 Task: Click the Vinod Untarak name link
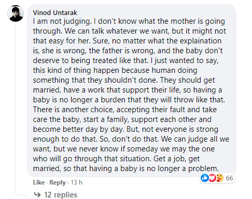click(x=55, y=13)
